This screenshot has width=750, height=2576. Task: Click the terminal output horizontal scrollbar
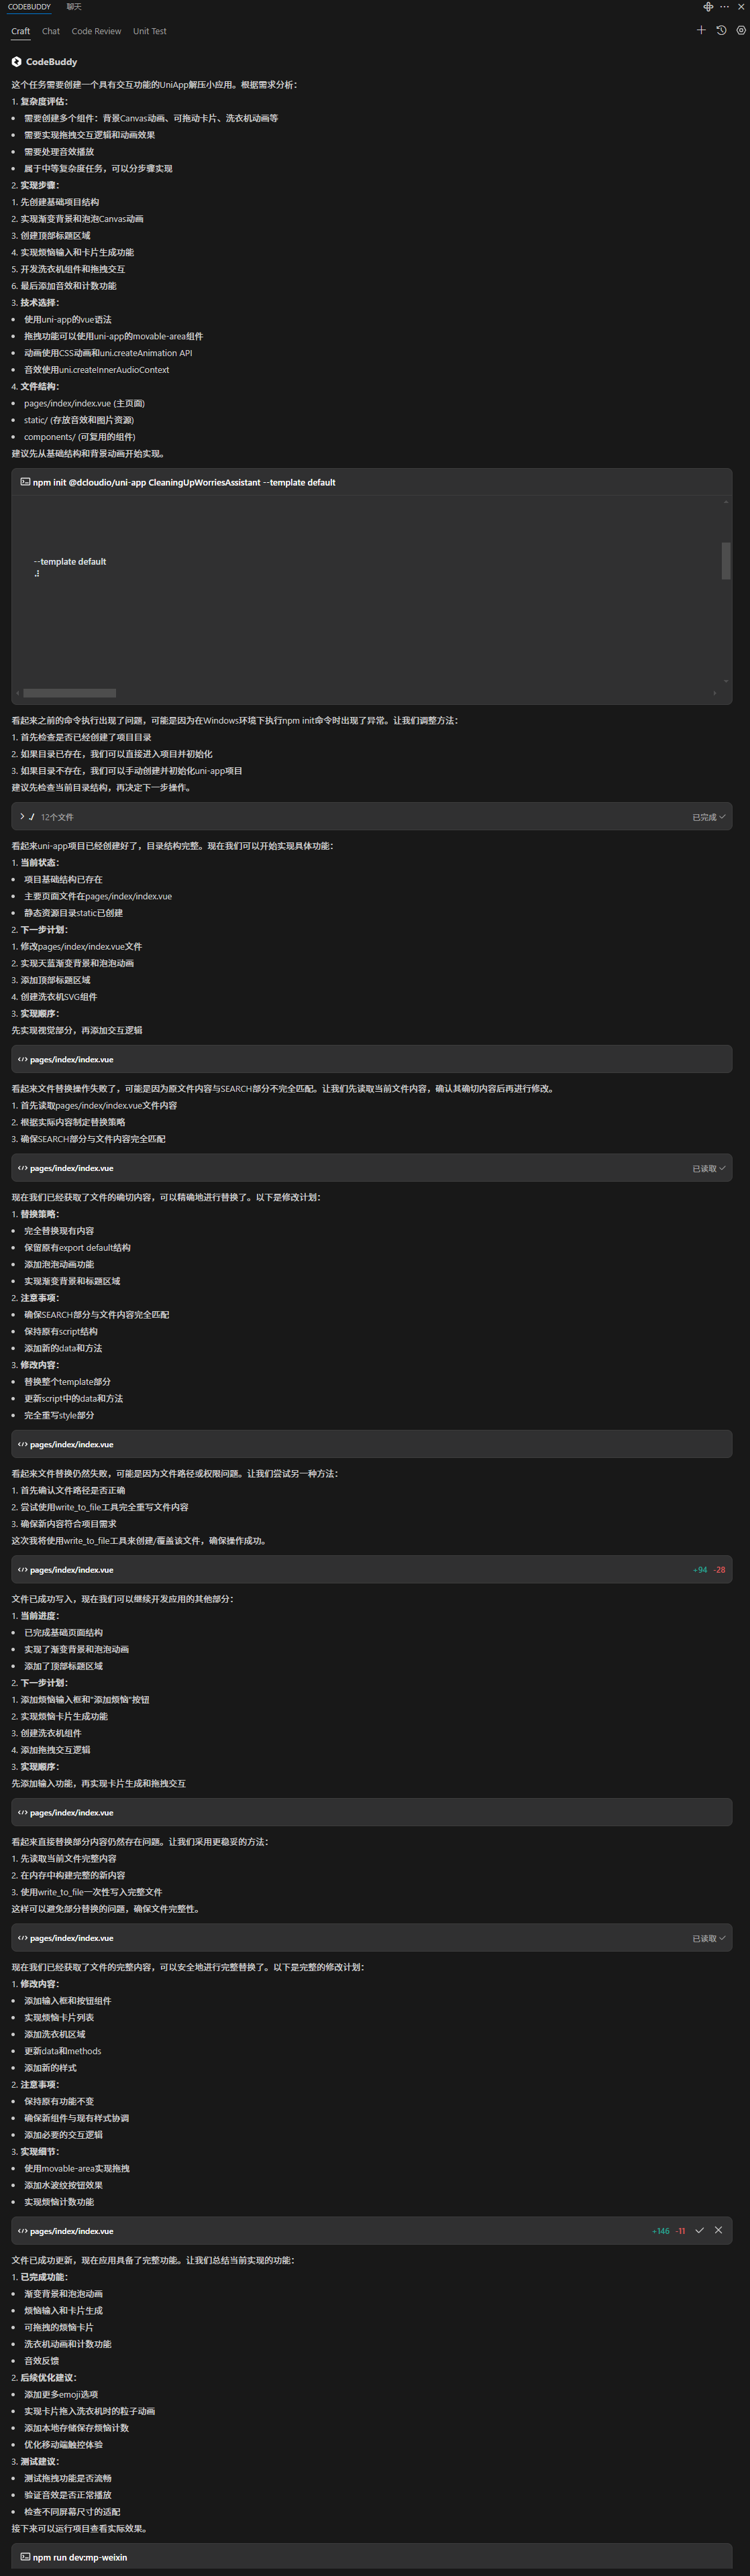click(x=70, y=692)
